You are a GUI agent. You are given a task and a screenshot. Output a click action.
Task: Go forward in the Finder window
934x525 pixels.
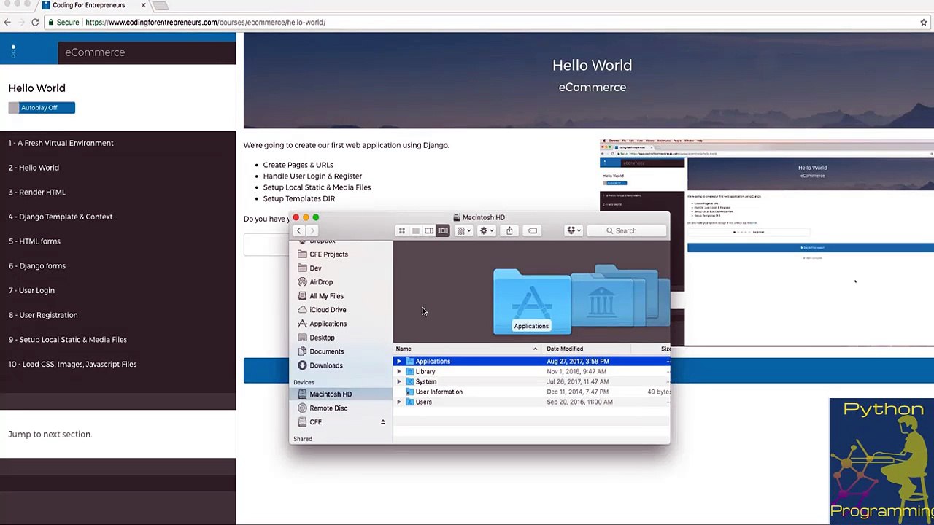(x=312, y=230)
